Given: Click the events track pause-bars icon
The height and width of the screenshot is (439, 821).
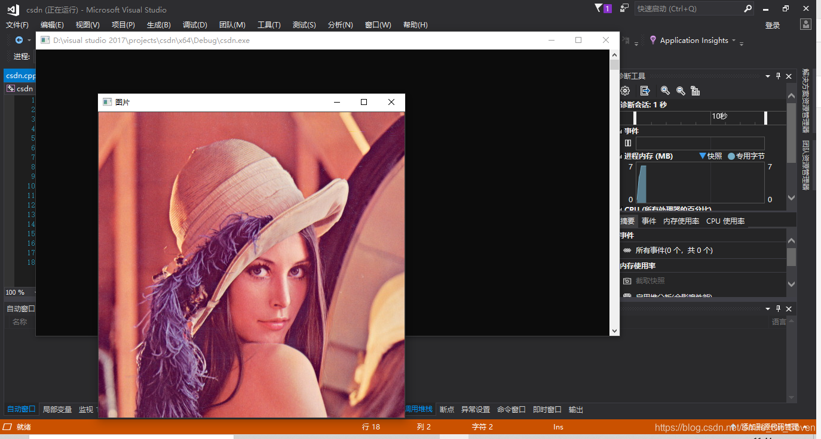Looking at the screenshot, I should [x=628, y=143].
